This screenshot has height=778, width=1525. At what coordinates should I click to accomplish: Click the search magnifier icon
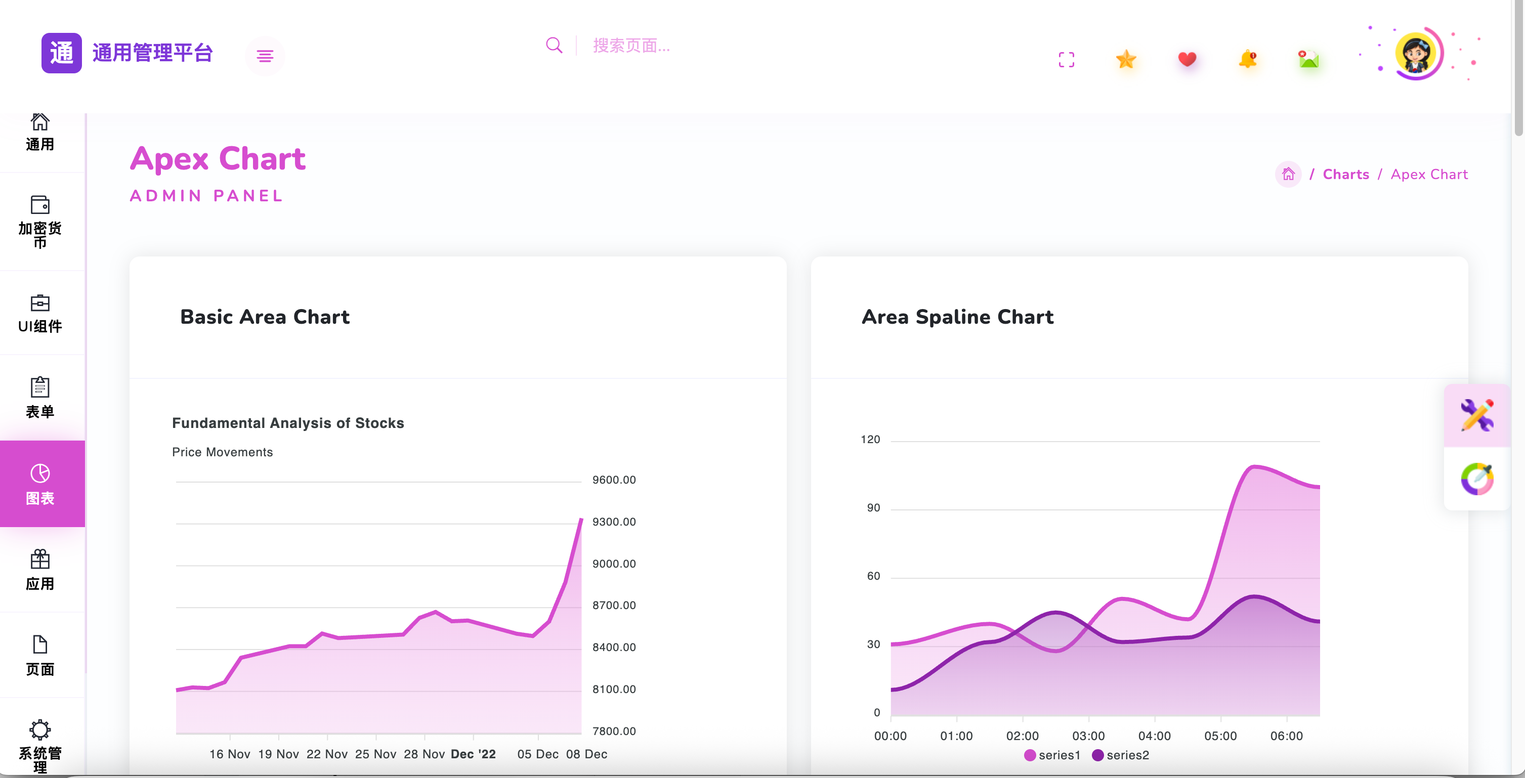(x=554, y=46)
